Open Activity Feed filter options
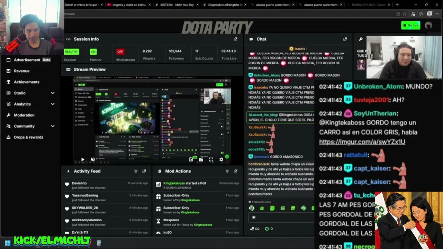Screen dimensions: 443x249 click(x=136, y=171)
